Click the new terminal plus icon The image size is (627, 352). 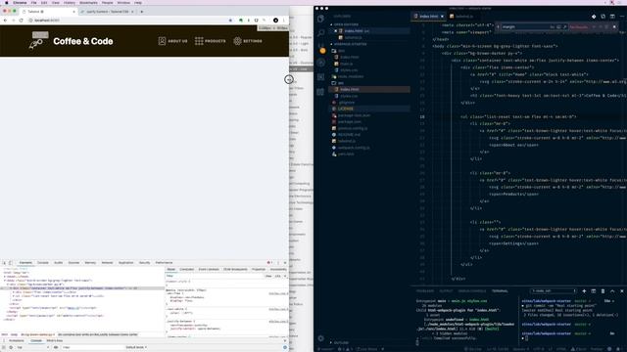[x=584, y=291]
